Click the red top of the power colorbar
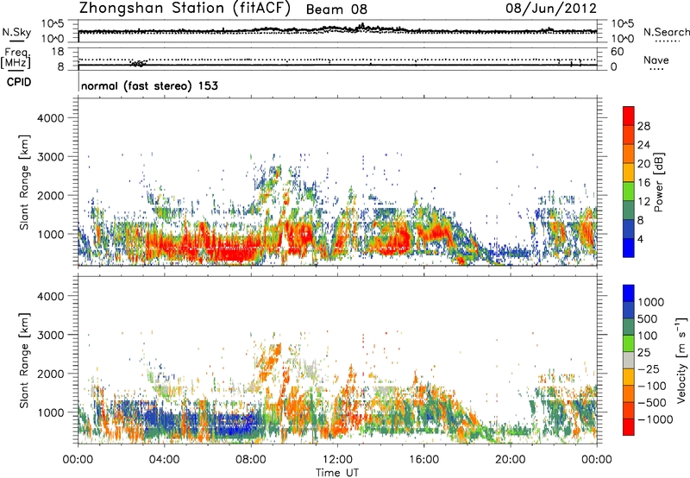The image size is (690, 478). [629, 116]
